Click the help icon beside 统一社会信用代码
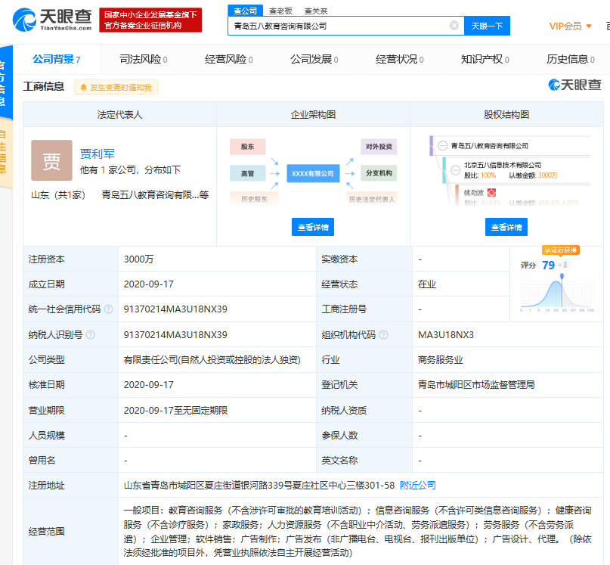The width and height of the screenshot is (610, 565). (108, 309)
